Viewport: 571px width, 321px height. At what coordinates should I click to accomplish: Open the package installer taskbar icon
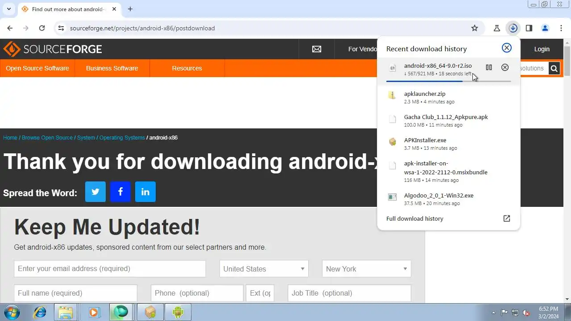[150, 312]
